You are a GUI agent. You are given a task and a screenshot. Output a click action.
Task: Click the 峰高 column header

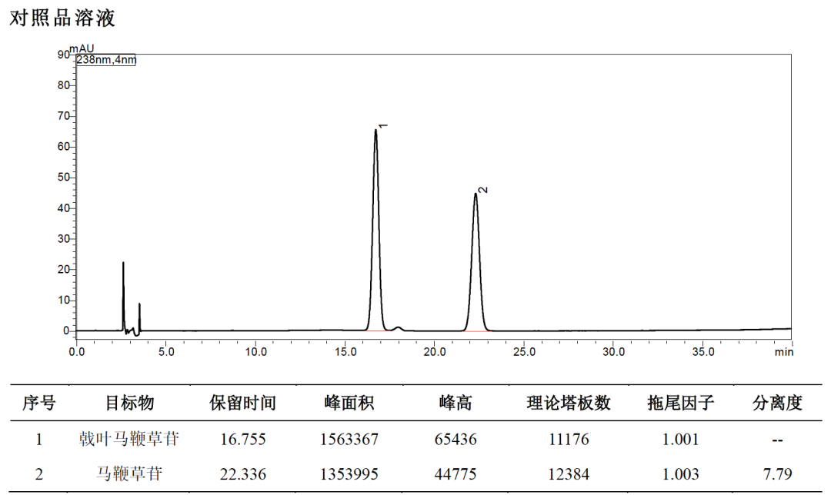456,404
